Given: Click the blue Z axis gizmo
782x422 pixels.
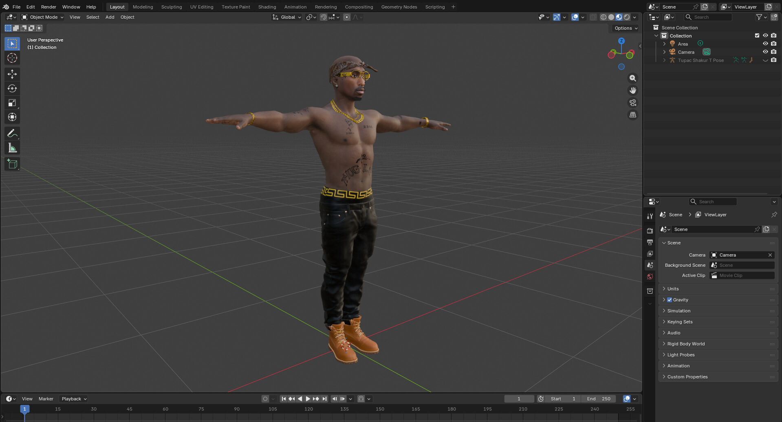Looking at the screenshot, I should (x=621, y=41).
